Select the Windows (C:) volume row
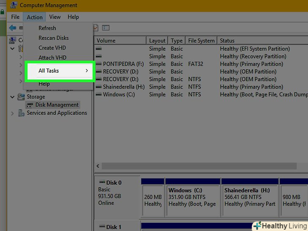 (x=201, y=94)
